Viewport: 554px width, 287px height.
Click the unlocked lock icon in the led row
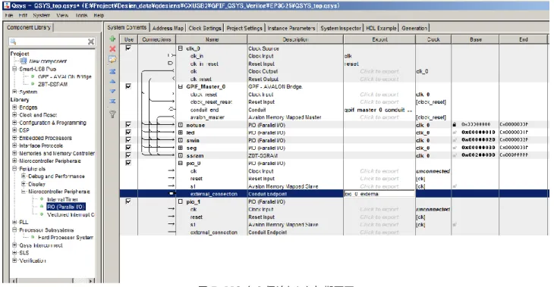click(x=455, y=133)
